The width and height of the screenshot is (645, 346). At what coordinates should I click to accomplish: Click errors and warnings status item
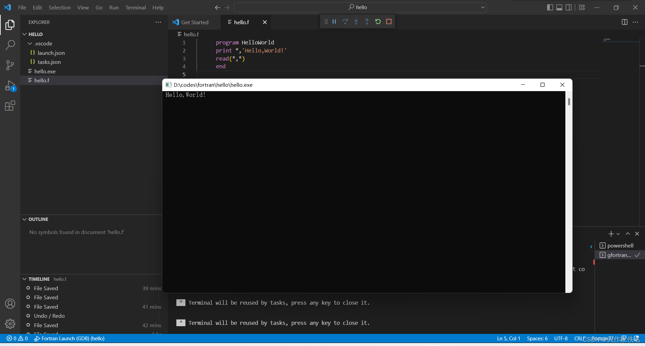[x=17, y=339]
